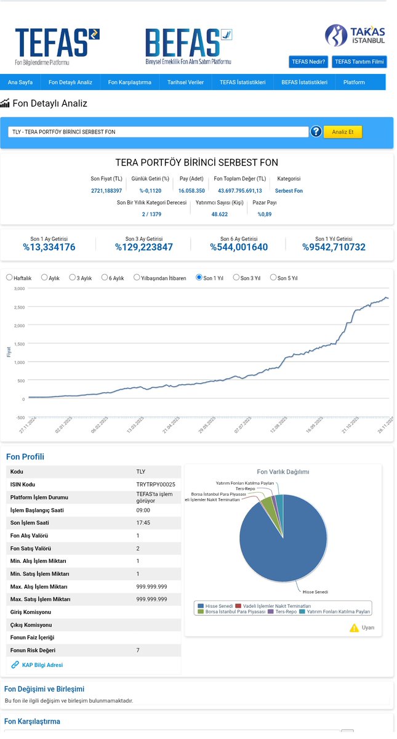
Task: Click the Fonun Risk Değeri value 7
Action: (138, 650)
